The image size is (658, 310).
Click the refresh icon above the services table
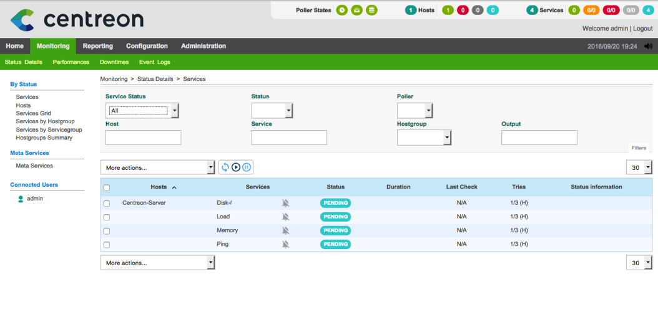(225, 167)
